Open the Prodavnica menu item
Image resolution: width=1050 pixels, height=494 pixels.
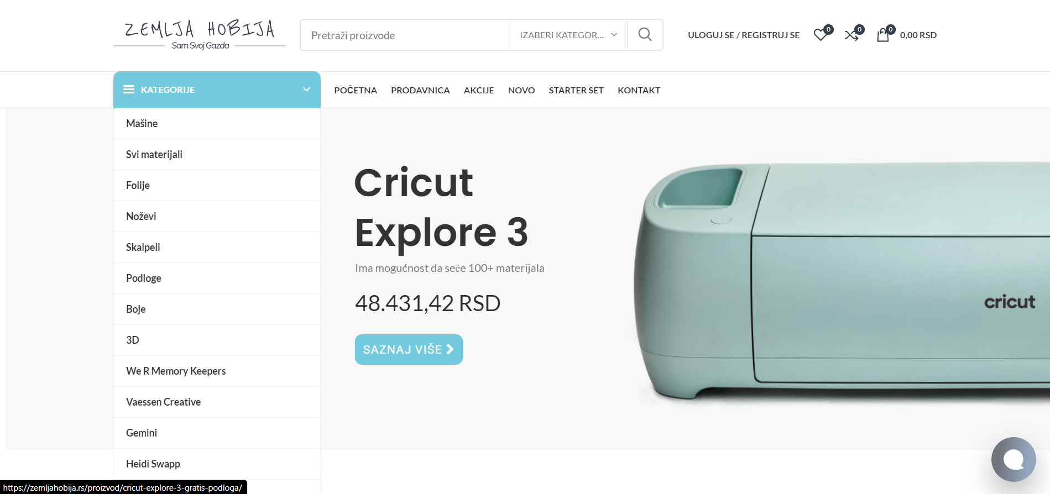coord(420,90)
